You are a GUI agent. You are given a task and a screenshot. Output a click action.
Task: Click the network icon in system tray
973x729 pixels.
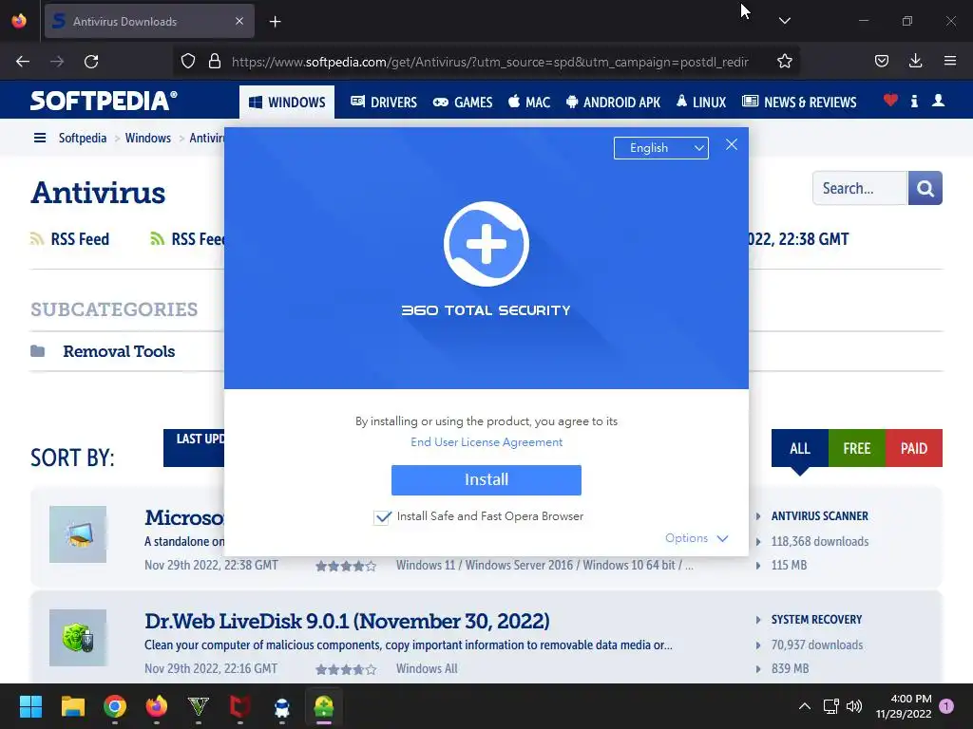[830, 706]
